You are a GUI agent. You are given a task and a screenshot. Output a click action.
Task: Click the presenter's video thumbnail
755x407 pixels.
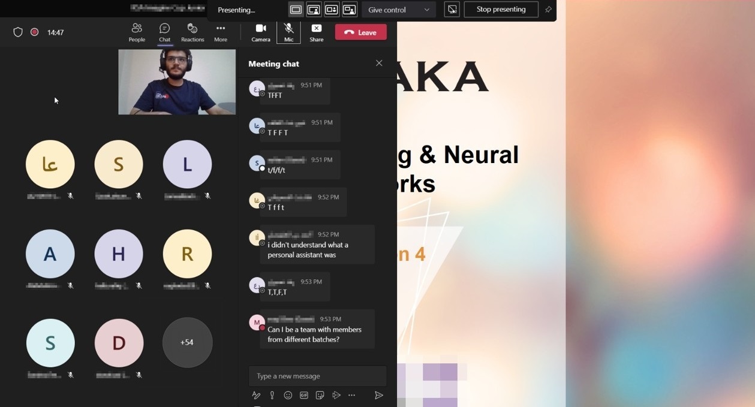177,82
